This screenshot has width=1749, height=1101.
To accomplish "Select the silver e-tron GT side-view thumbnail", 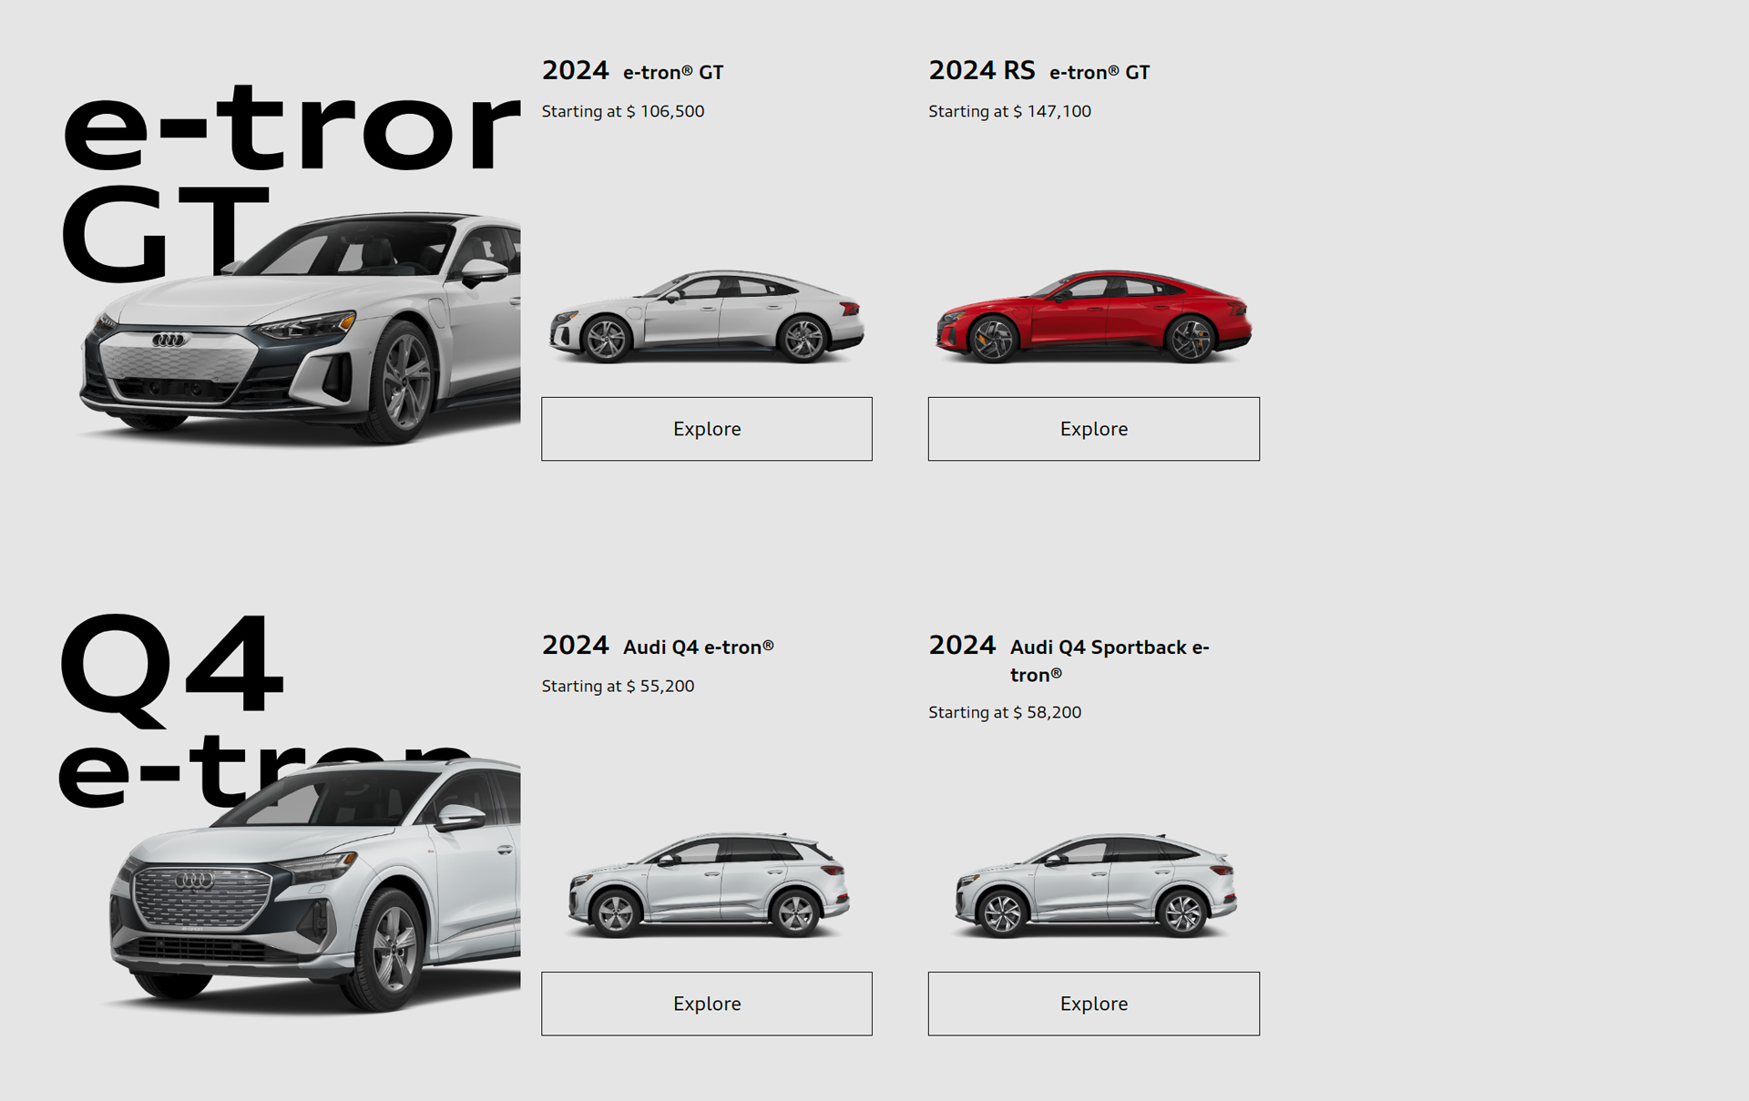I will tap(707, 317).
